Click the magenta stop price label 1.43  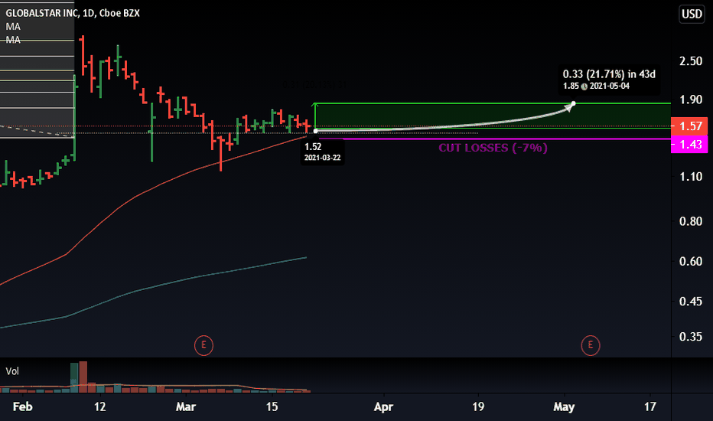[689, 144]
